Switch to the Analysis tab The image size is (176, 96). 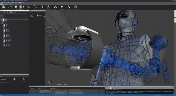(10, 4)
